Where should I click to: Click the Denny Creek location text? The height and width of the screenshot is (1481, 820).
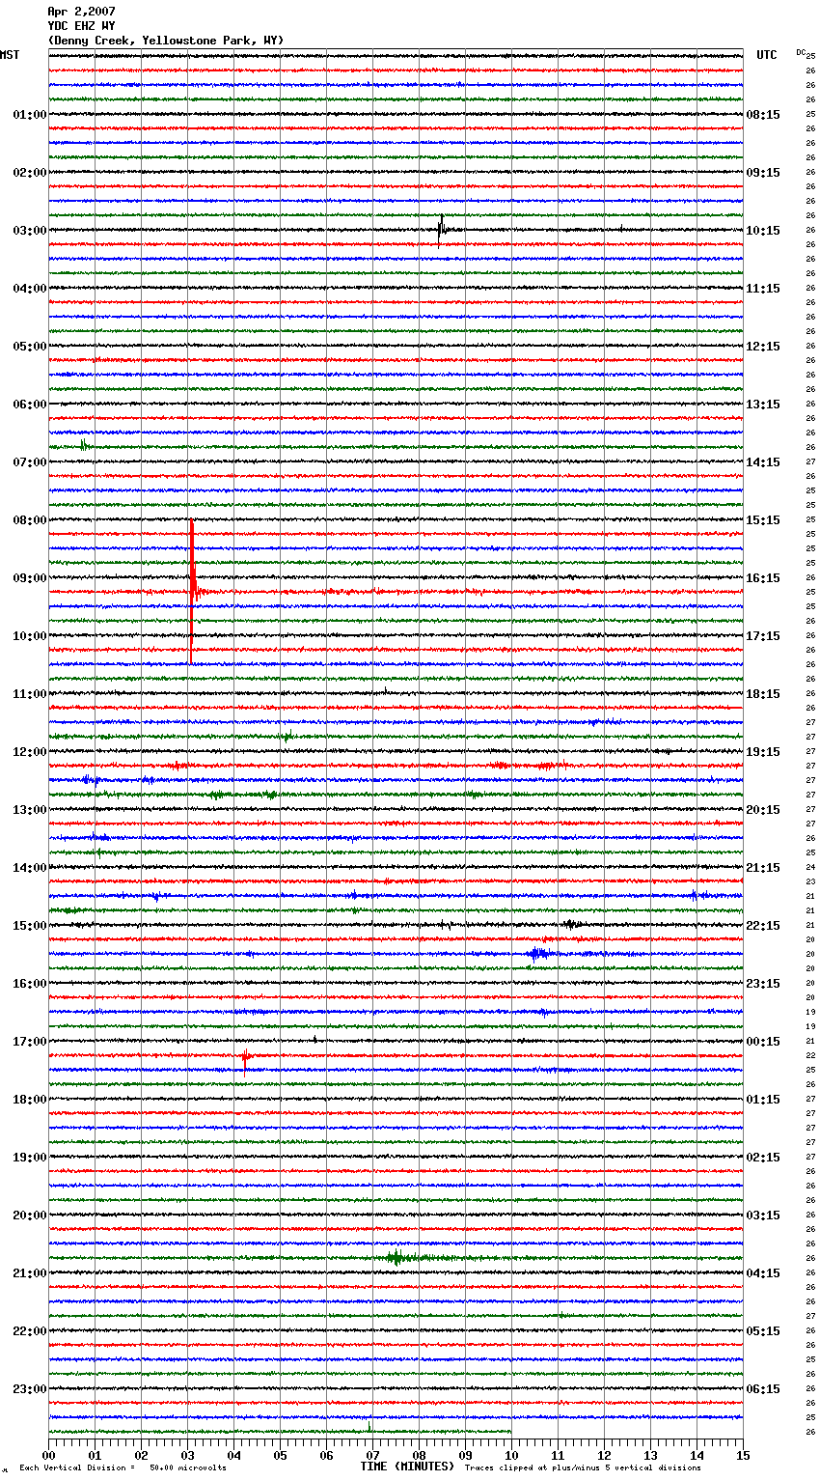point(165,41)
